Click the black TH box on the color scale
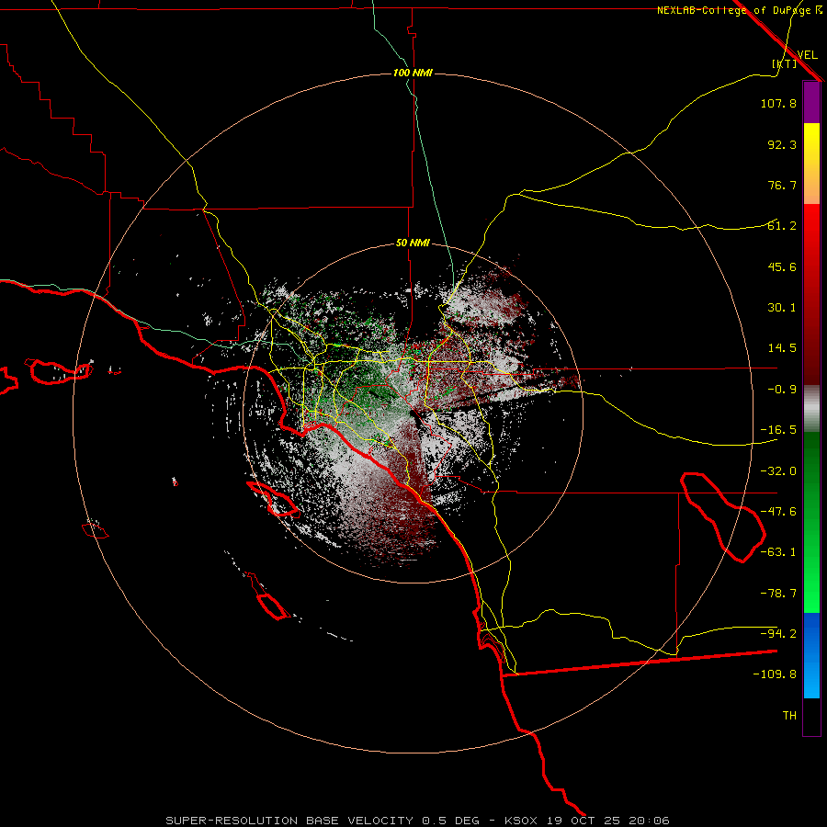Viewport: 827px width, 827px height. (x=811, y=717)
